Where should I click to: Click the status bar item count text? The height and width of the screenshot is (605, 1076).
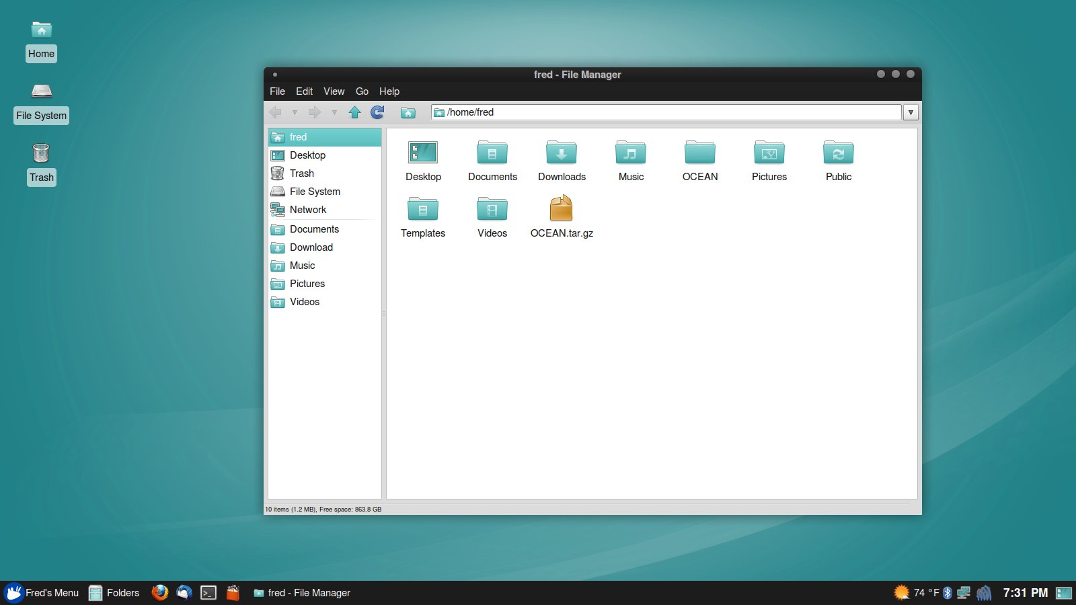323,510
